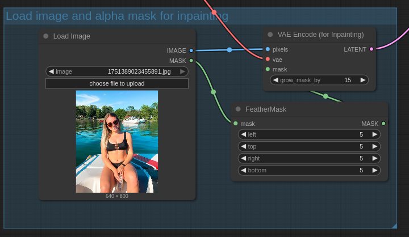
Task: Decrease the FeatherMask bottom value
Action: pyautogui.click(x=244, y=170)
